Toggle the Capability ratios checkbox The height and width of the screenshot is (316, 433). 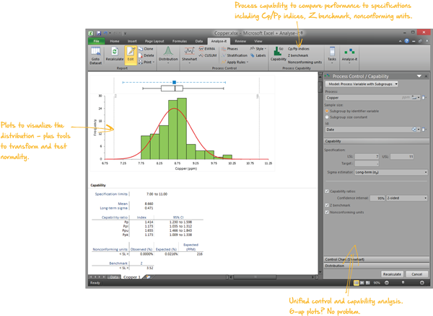pos(327,191)
